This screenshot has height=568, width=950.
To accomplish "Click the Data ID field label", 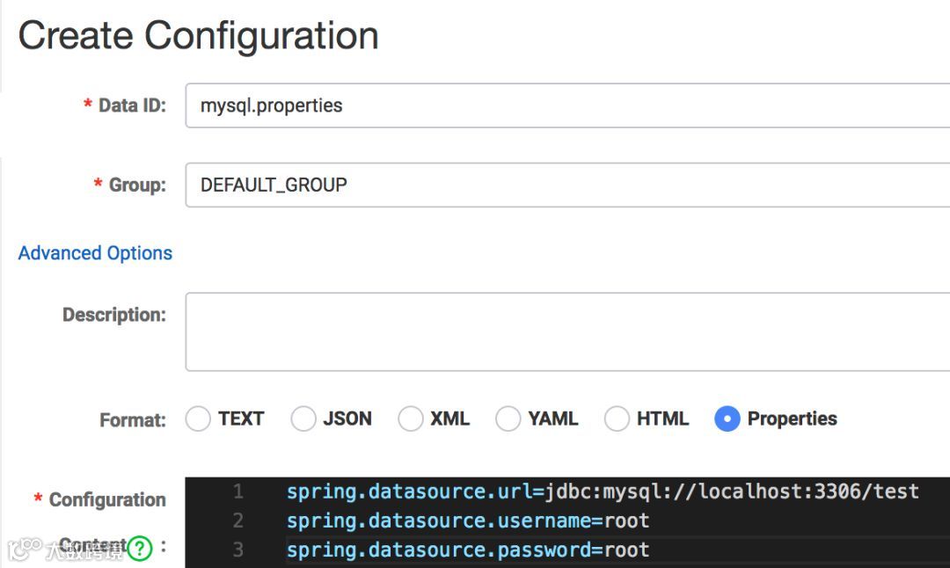I will click(131, 106).
